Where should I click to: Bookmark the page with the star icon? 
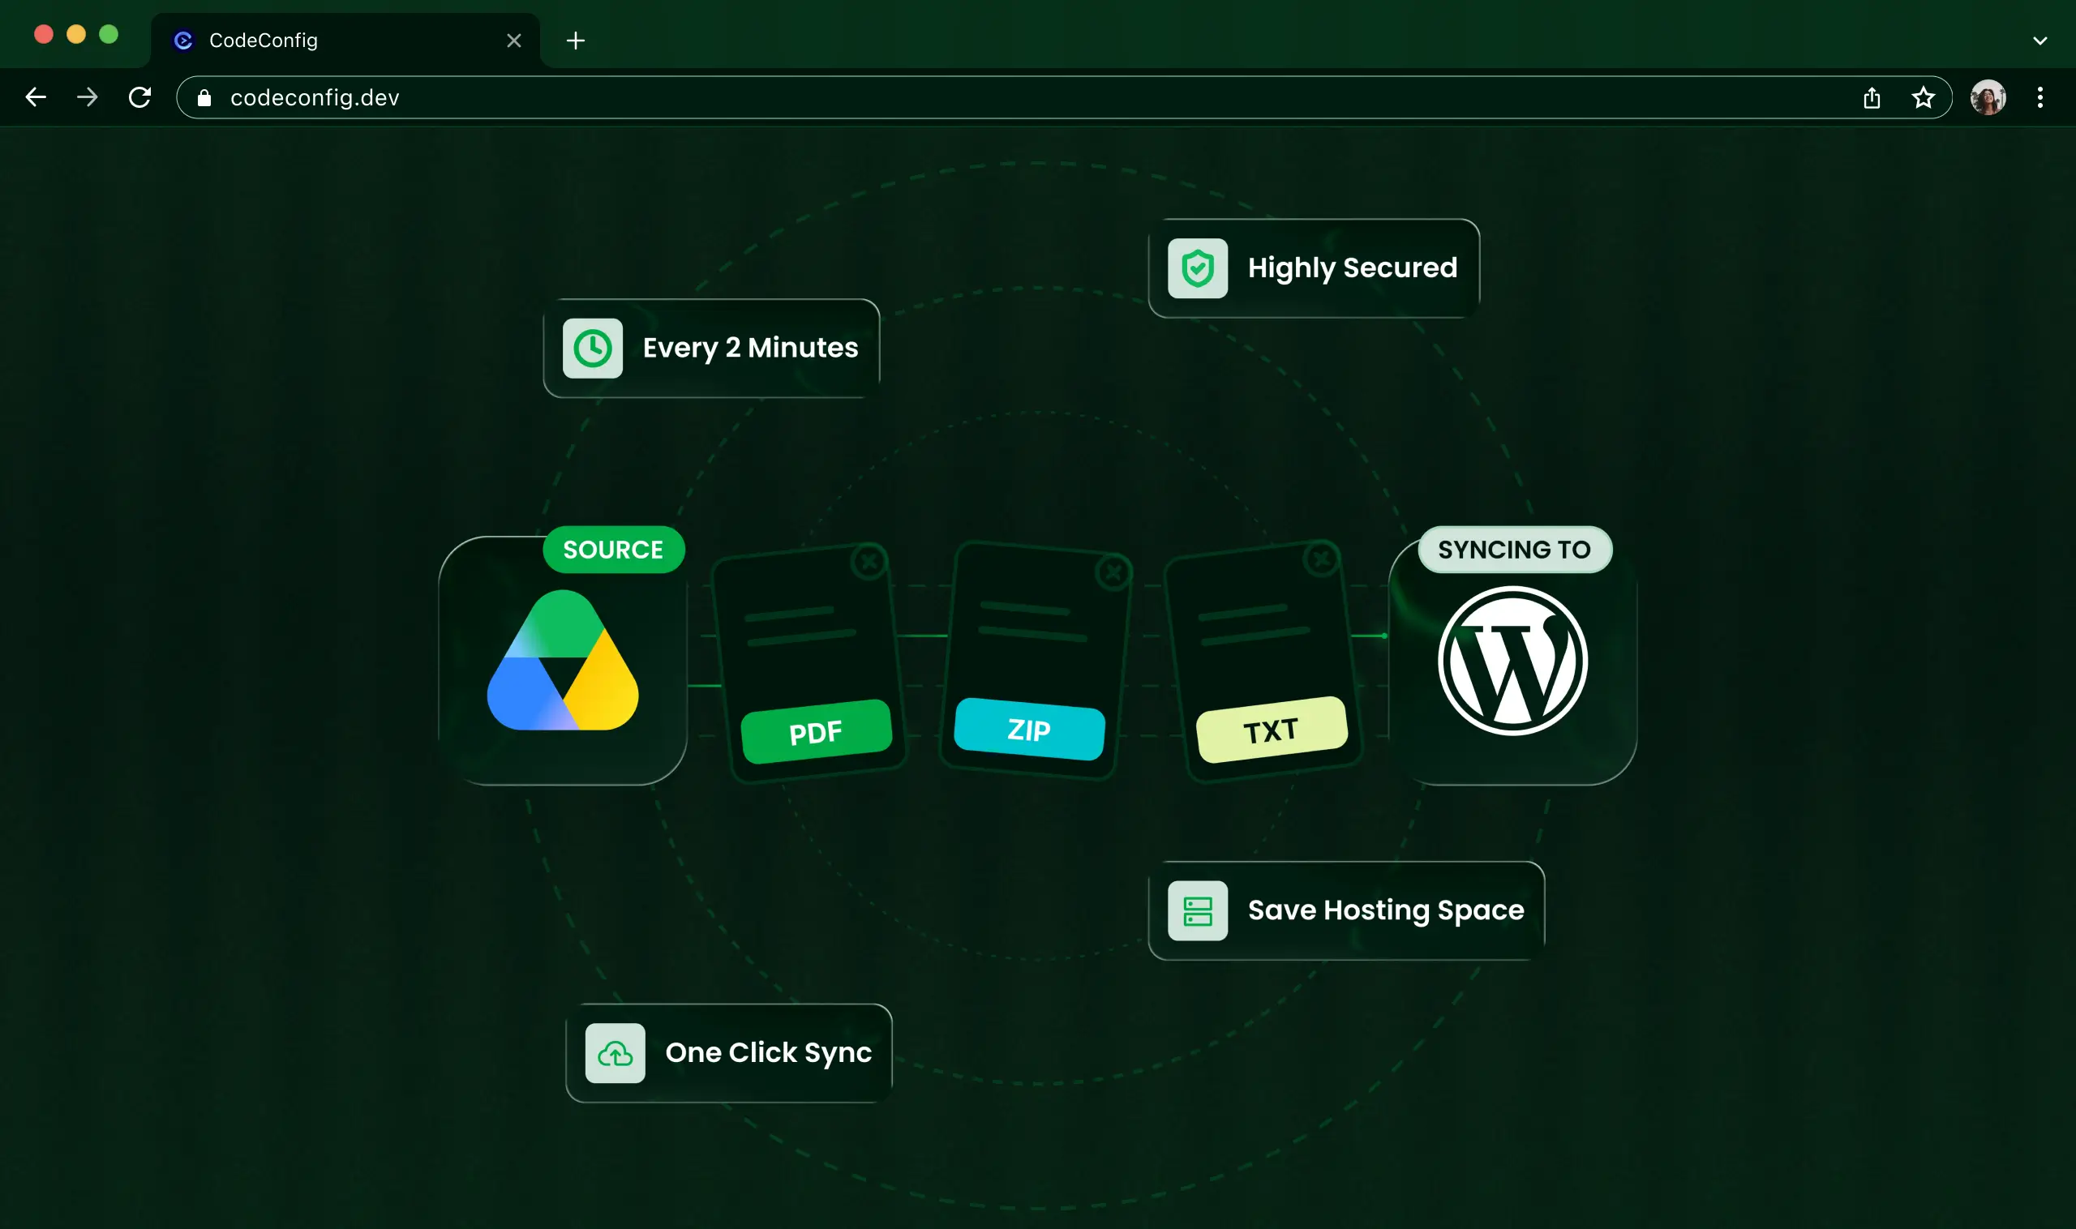click(1924, 98)
